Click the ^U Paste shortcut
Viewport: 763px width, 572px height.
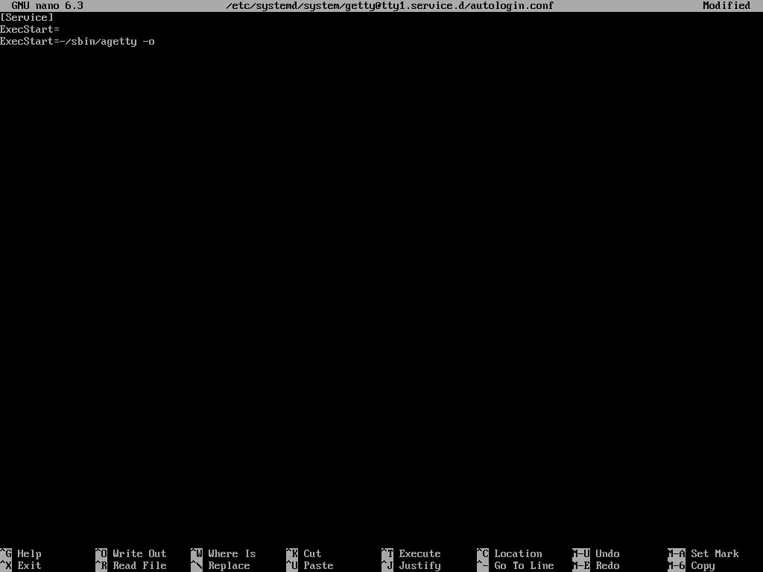[x=310, y=566]
